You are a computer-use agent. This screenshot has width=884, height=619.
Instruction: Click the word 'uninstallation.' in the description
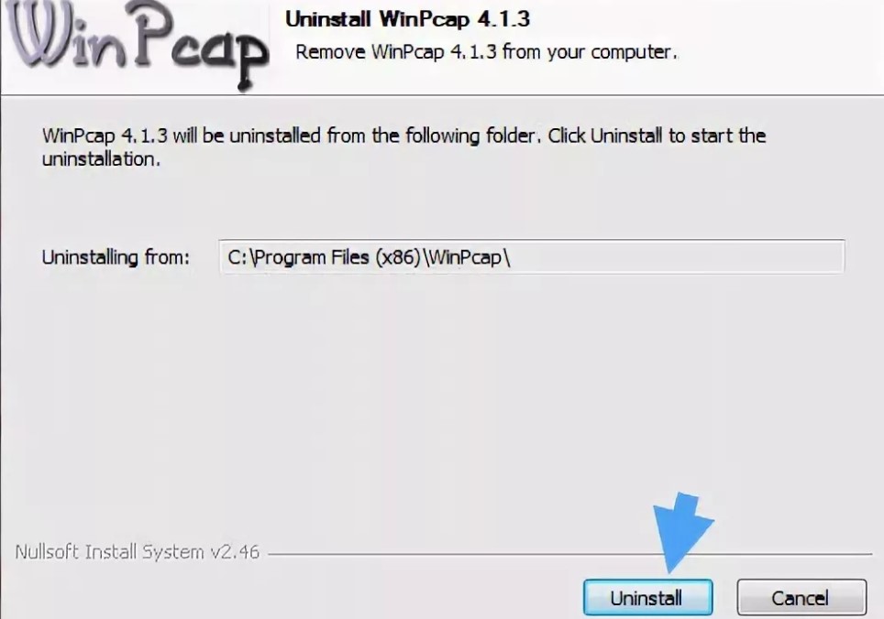point(101,159)
